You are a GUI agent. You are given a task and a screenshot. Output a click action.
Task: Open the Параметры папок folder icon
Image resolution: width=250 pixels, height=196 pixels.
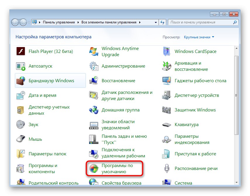pos(21,154)
